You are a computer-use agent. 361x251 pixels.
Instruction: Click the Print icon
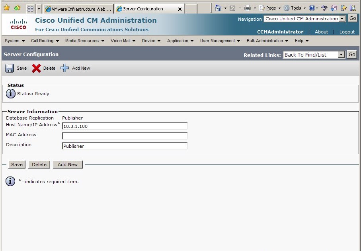[x=248, y=8]
